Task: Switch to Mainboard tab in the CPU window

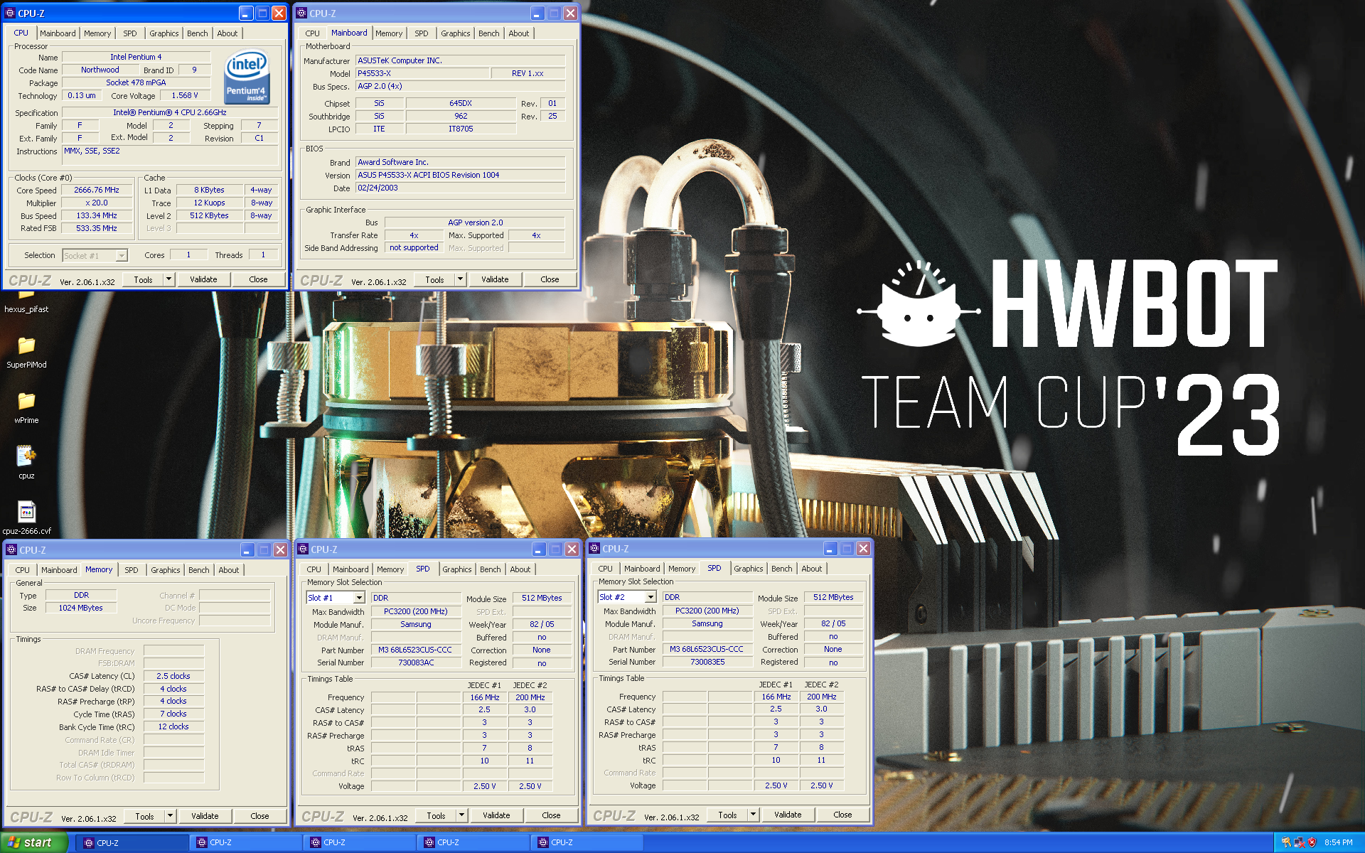Action: tap(58, 33)
